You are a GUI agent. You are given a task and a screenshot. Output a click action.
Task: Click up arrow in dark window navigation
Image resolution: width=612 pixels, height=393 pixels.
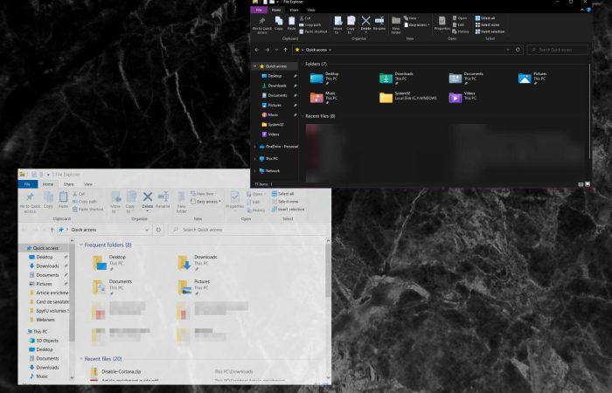tap(286, 50)
